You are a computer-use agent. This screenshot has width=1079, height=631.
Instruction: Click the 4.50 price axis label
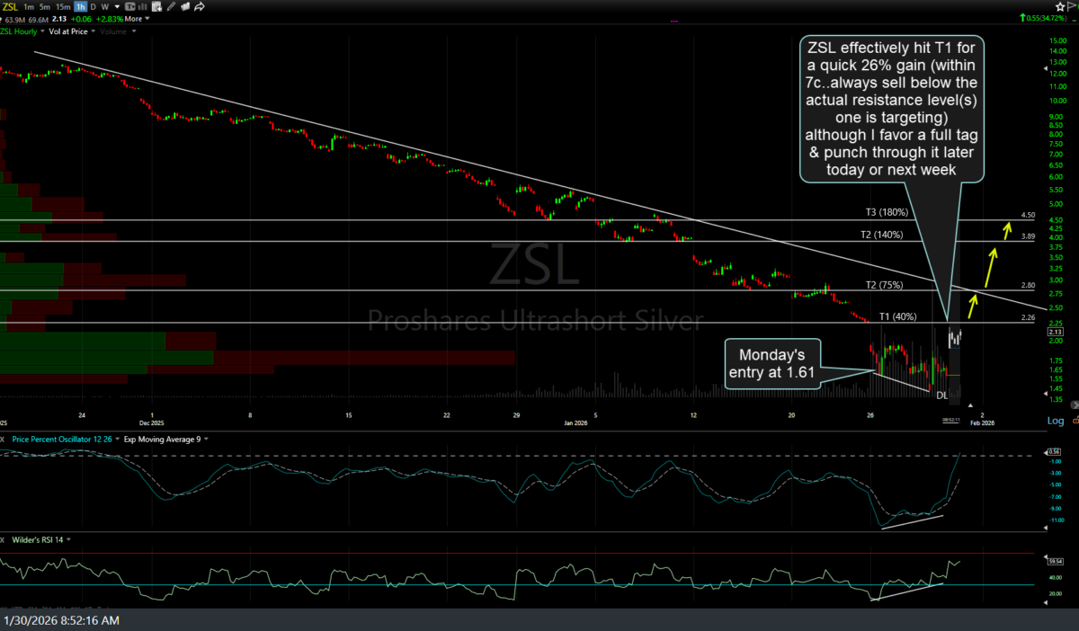point(1029,216)
